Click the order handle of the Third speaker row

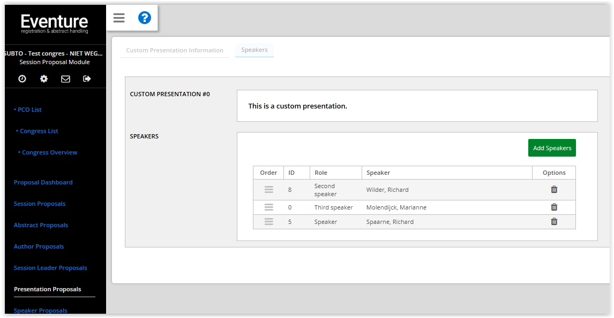[268, 207]
